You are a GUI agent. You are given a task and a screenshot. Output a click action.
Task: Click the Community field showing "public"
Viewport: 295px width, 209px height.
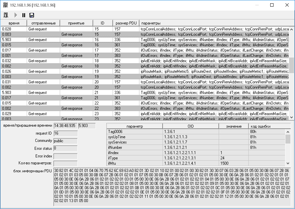(65, 141)
